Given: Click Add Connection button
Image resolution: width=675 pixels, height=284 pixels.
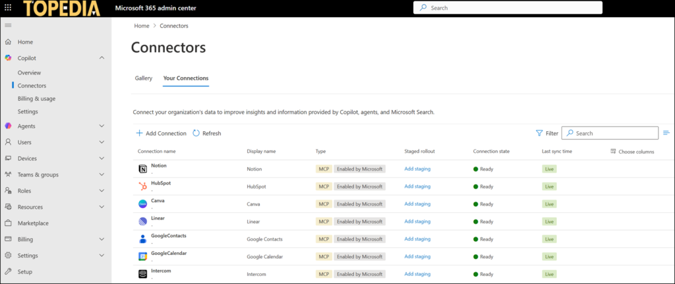Looking at the screenshot, I should (x=161, y=133).
